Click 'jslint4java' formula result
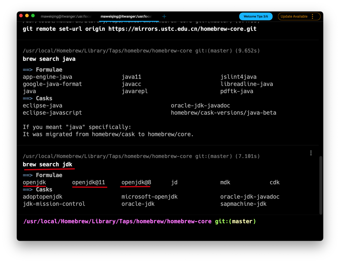The height and width of the screenshot is (263, 340). (238, 77)
